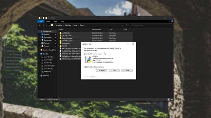Click the TechNobo breadcrumb in the address bar
211x118 pixels.
[x=59, y=25]
